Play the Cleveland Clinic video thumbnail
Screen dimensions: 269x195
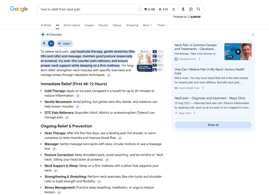[238, 51]
